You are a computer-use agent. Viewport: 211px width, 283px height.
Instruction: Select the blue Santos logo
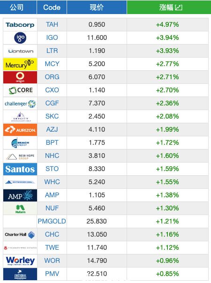[20, 169]
